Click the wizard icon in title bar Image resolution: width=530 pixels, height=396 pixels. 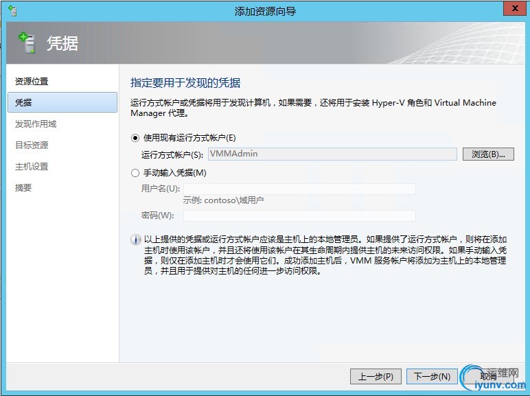coord(12,11)
